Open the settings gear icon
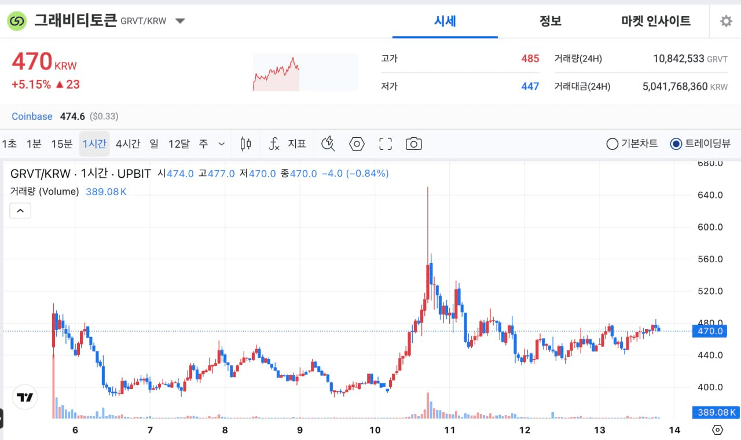741x440 pixels. [x=726, y=21]
